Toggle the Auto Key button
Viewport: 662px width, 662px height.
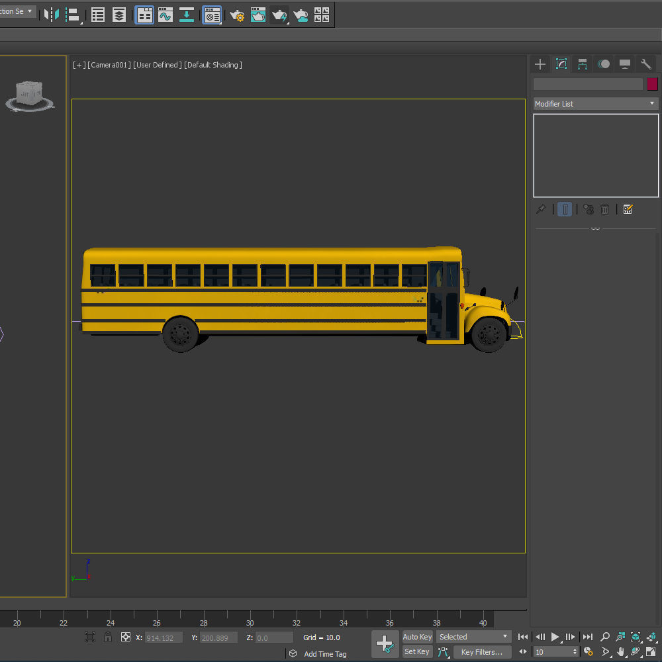417,637
